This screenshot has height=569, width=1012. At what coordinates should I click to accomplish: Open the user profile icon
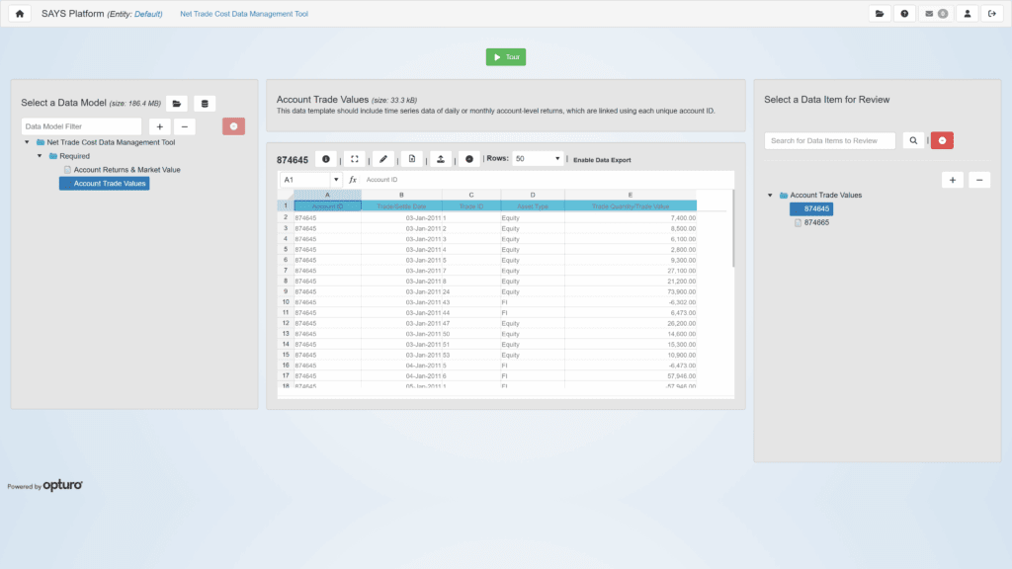coord(967,14)
